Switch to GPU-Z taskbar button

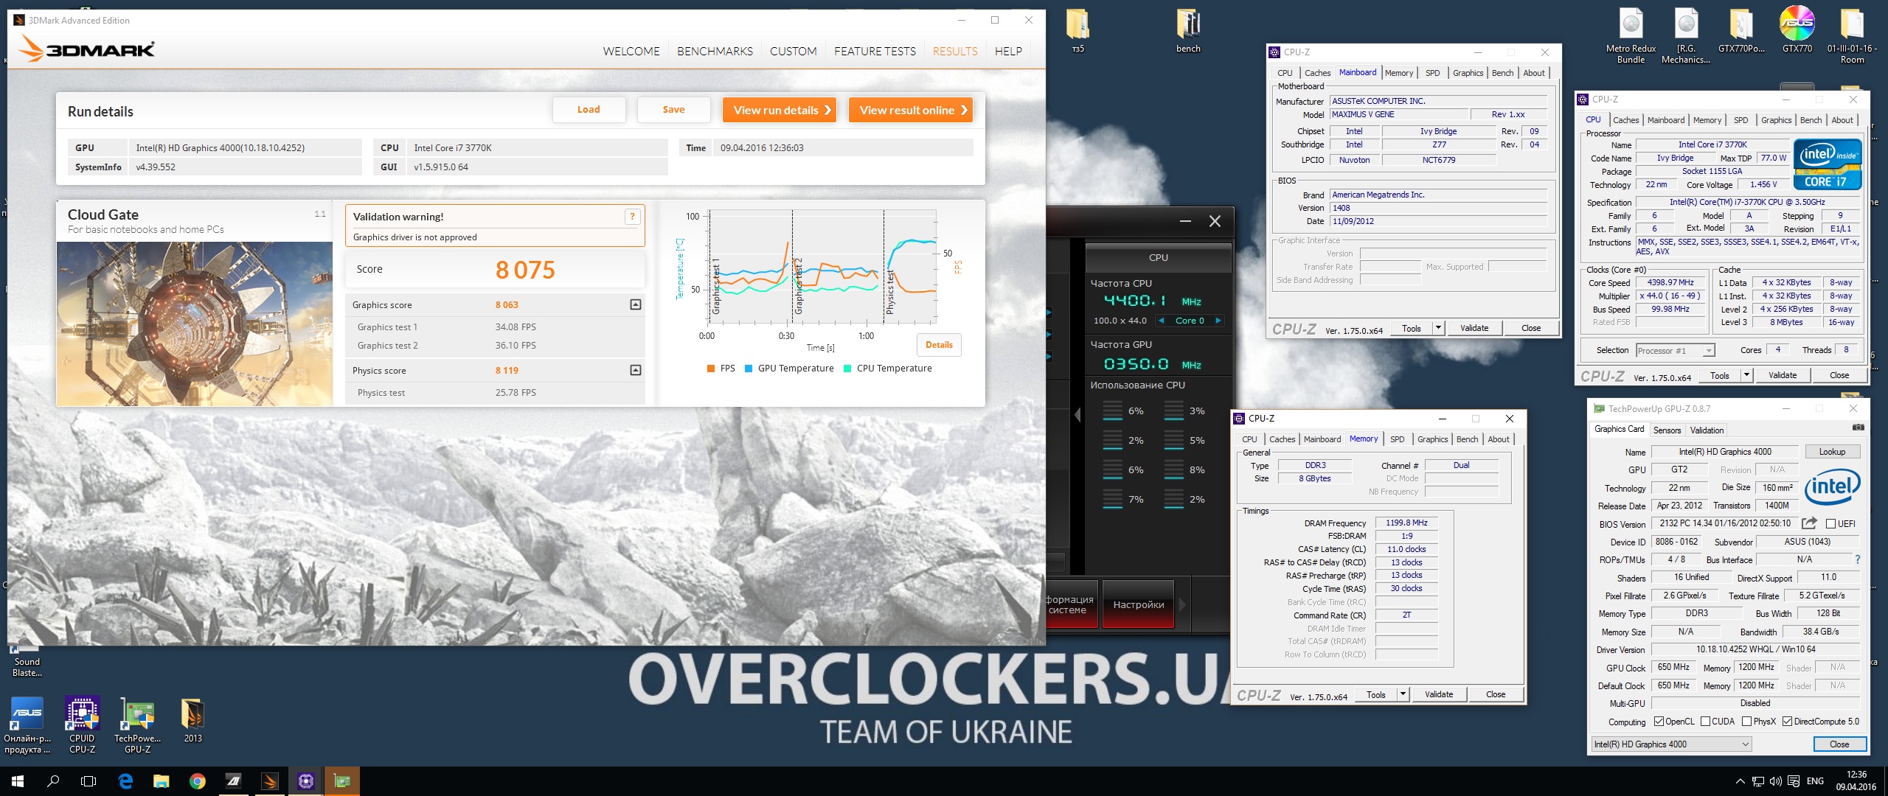[342, 781]
